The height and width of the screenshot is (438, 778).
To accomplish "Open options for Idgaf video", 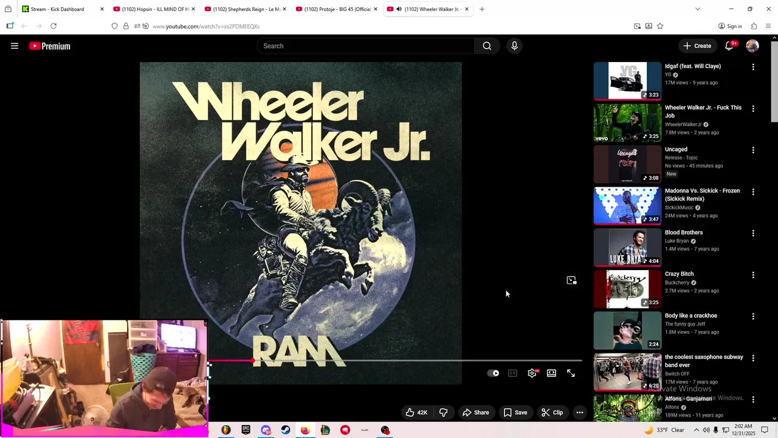I will click(x=753, y=67).
